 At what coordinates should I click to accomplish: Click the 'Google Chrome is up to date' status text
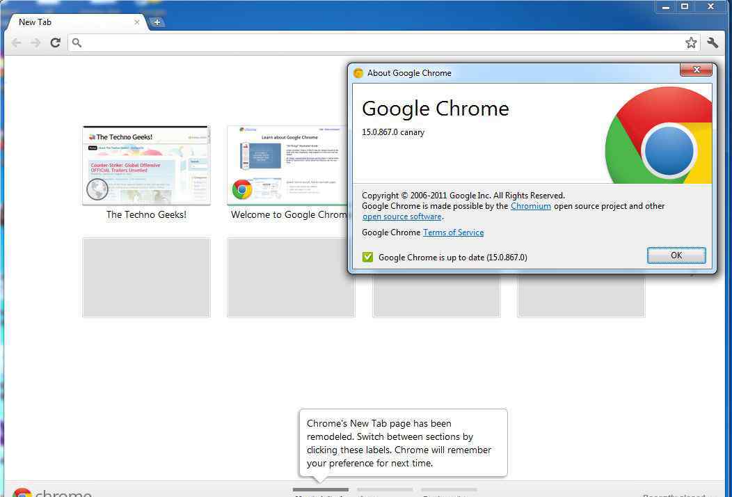[453, 258]
